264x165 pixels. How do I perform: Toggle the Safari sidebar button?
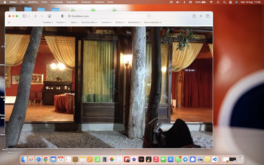25,16
